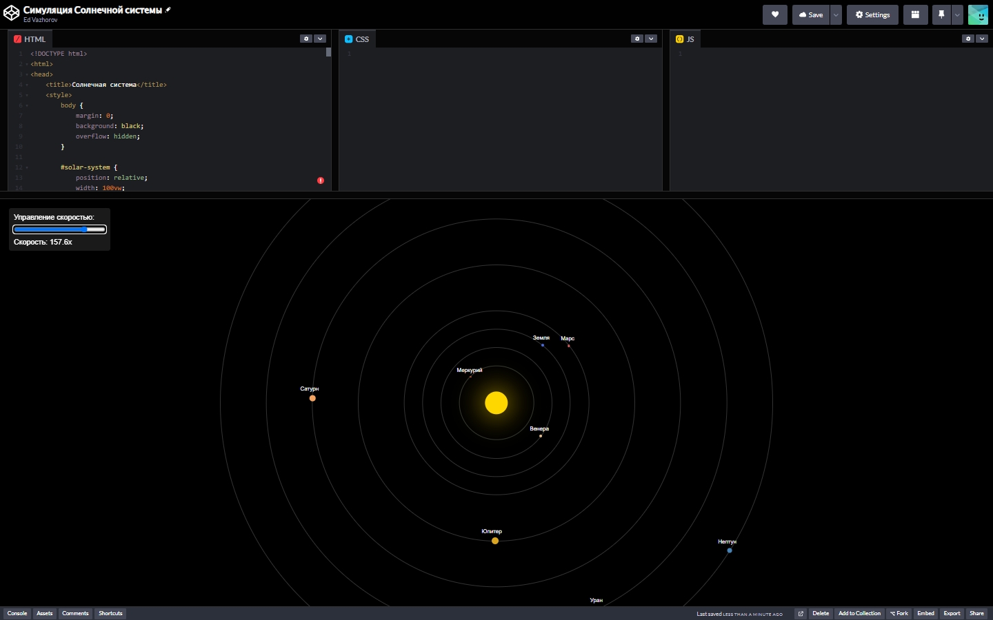Click the Fork button
Viewport: 993px width, 620px height.
tap(899, 613)
